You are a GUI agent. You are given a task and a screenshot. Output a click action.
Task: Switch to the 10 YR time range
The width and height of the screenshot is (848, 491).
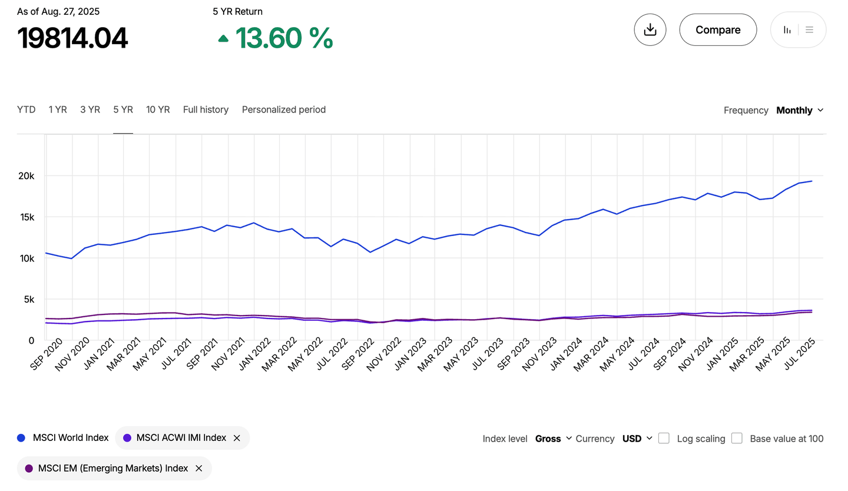click(158, 110)
